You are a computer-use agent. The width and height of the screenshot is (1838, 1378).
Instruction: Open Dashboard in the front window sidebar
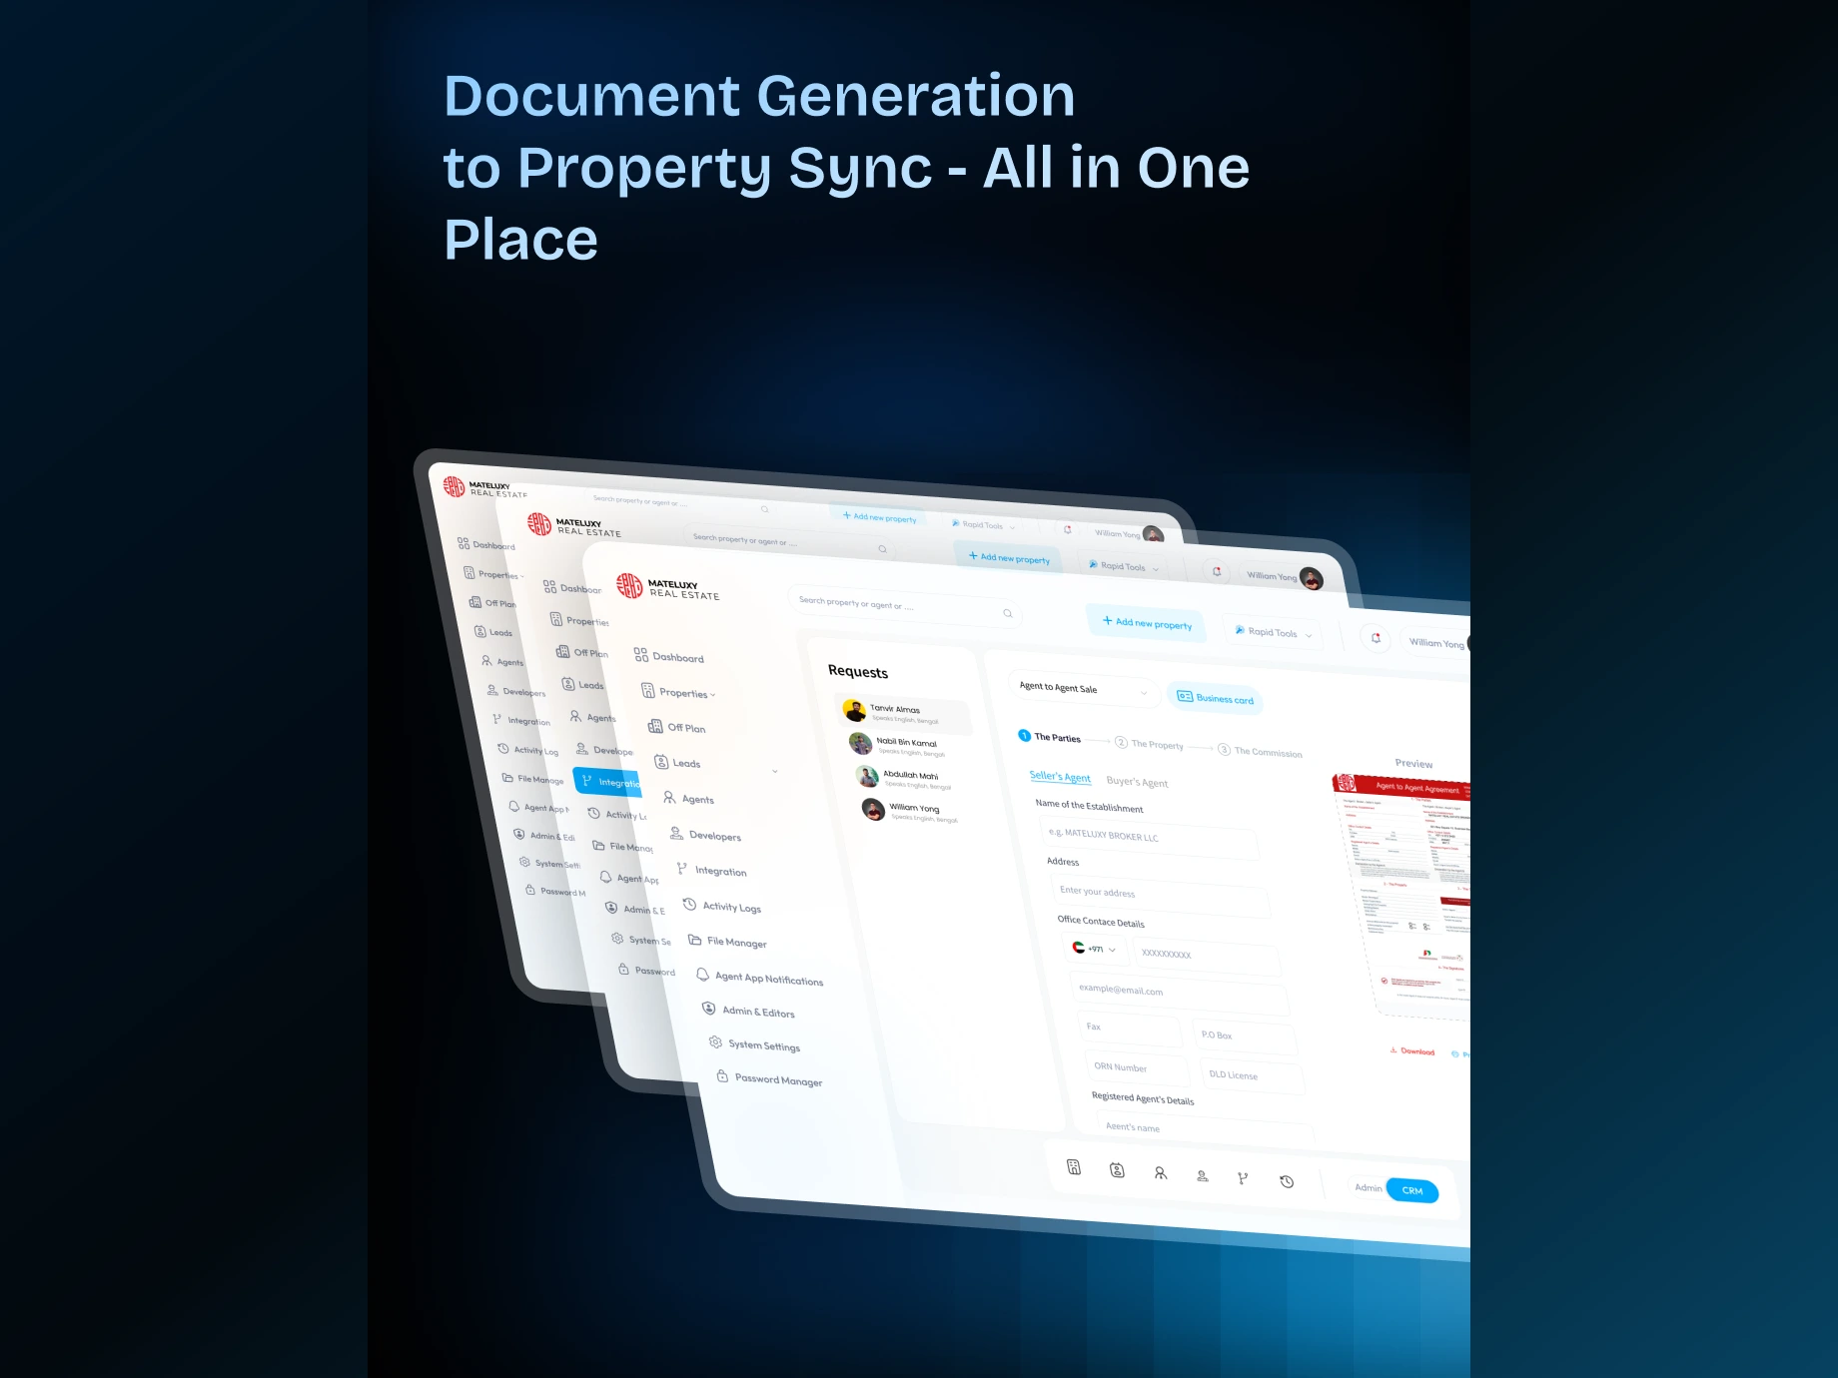pyautogui.click(x=668, y=656)
